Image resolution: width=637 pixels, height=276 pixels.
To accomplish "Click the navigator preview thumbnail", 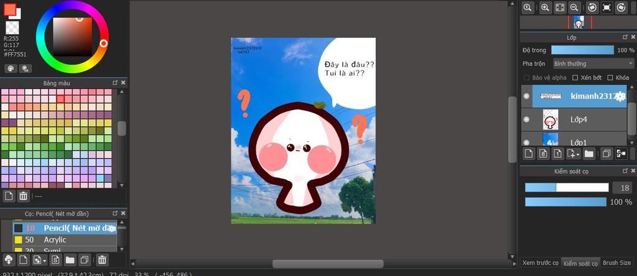I will [x=579, y=22].
